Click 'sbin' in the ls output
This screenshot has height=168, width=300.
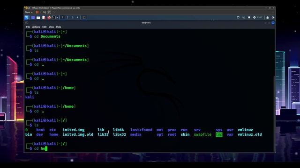click(185, 134)
